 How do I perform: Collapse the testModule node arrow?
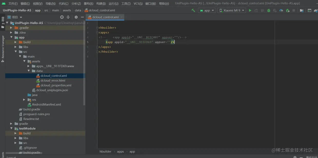[11, 129]
